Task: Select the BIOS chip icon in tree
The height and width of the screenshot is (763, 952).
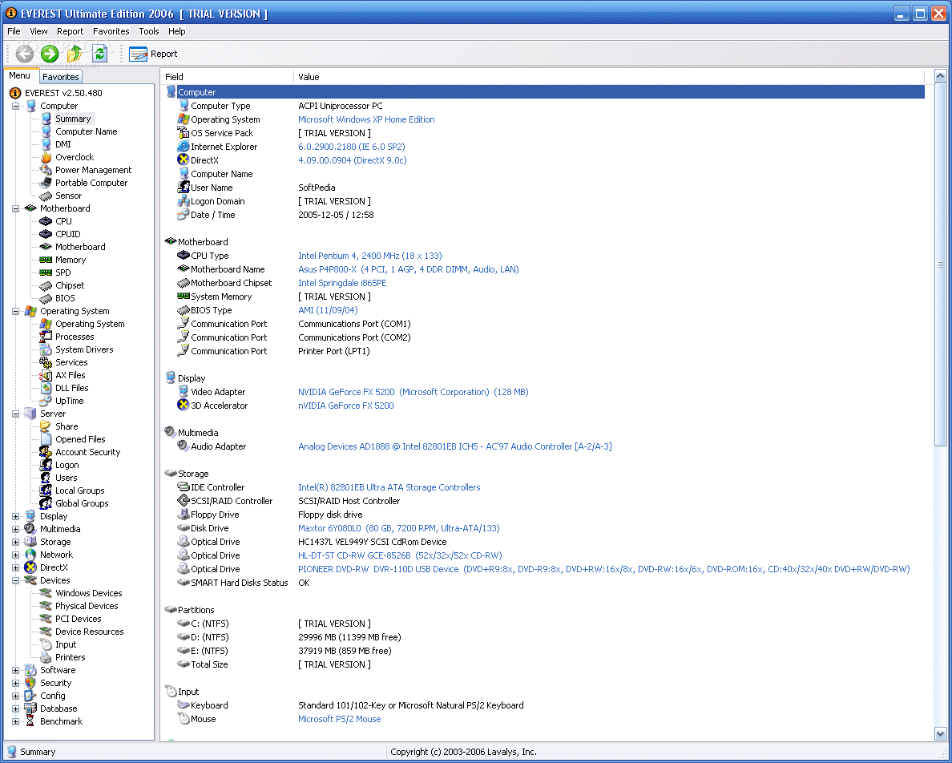Action: [46, 298]
